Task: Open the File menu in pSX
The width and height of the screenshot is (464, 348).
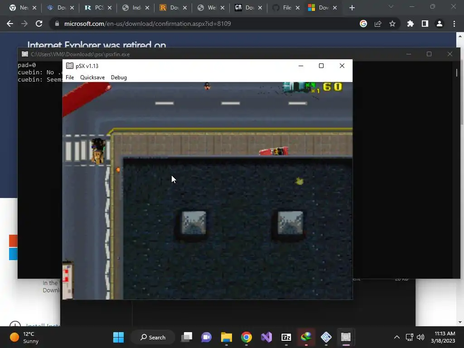Action: [70, 77]
